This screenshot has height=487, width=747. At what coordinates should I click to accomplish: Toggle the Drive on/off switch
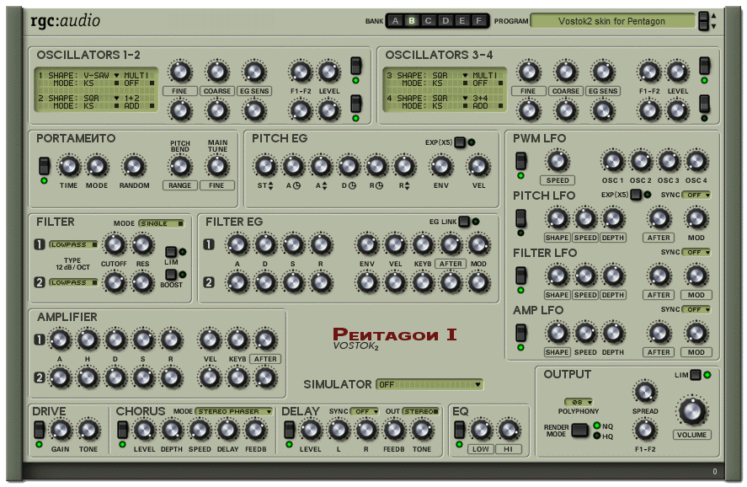pos(39,430)
